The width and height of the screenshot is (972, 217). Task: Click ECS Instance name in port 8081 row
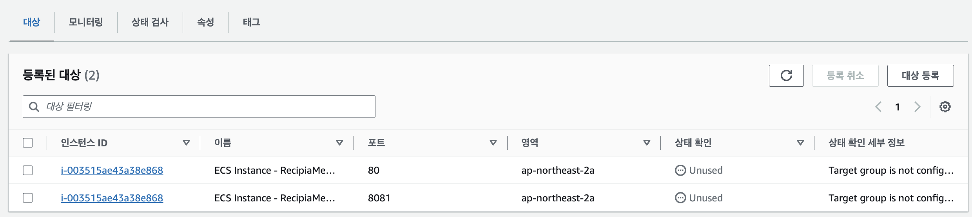(275, 198)
